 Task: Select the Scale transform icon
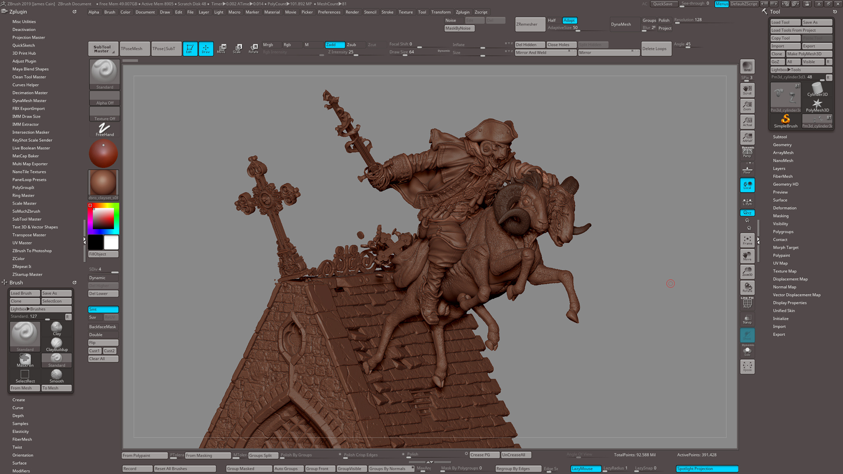pyautogui.click(x=237, y=49)
